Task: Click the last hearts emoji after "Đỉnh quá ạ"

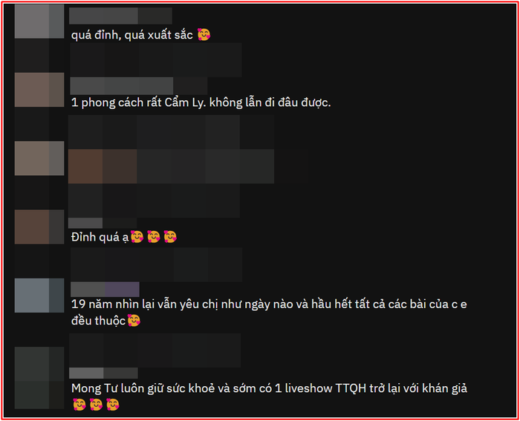Action: (x=170, y=237)
